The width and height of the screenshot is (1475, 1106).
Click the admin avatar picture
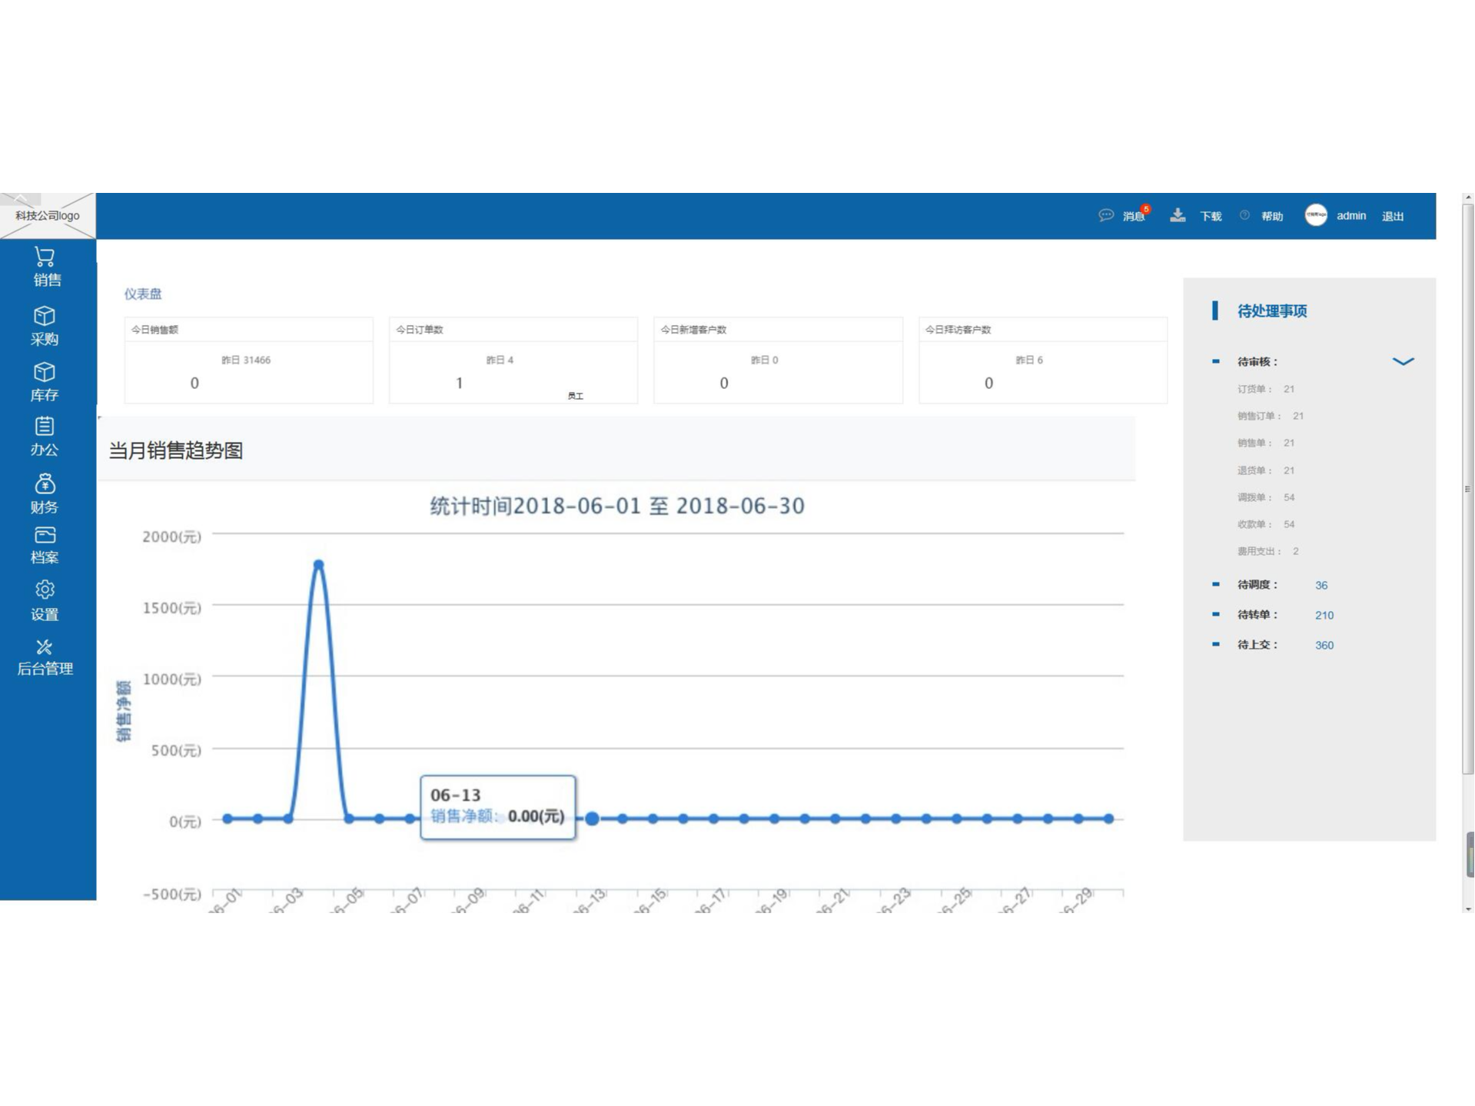click(1316, 215)
